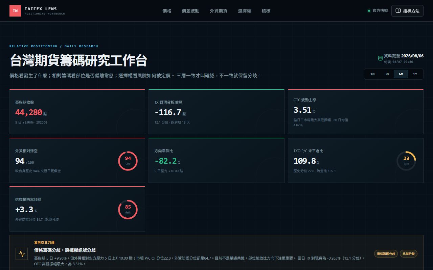Click the 5 日壓力 +10.00 點 text
This screenshot has height=270, width=433.
point(169,171)
